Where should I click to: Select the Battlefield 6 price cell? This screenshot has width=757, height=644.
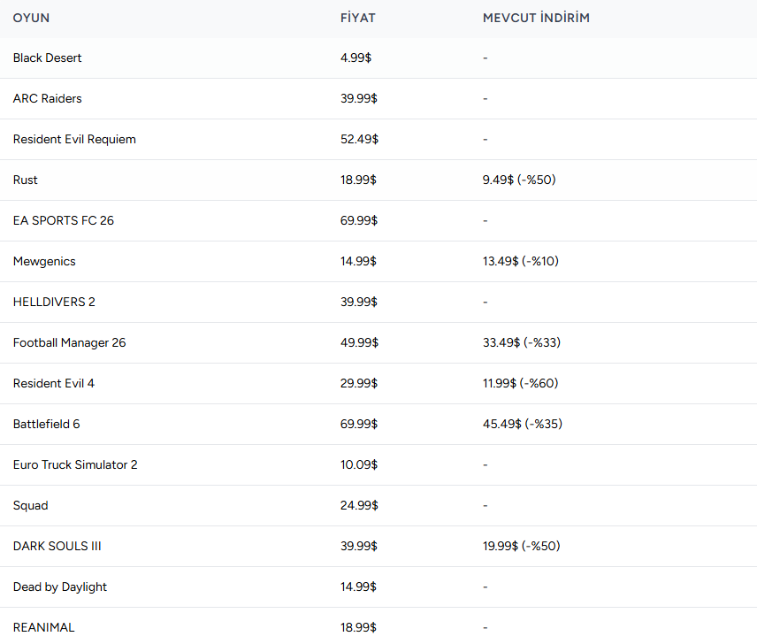359,425
